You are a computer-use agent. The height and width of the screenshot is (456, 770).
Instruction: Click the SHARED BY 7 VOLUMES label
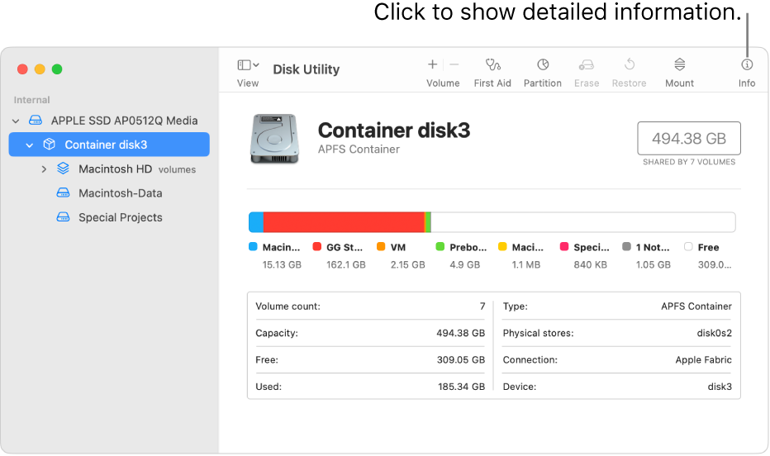pos(689,162)
